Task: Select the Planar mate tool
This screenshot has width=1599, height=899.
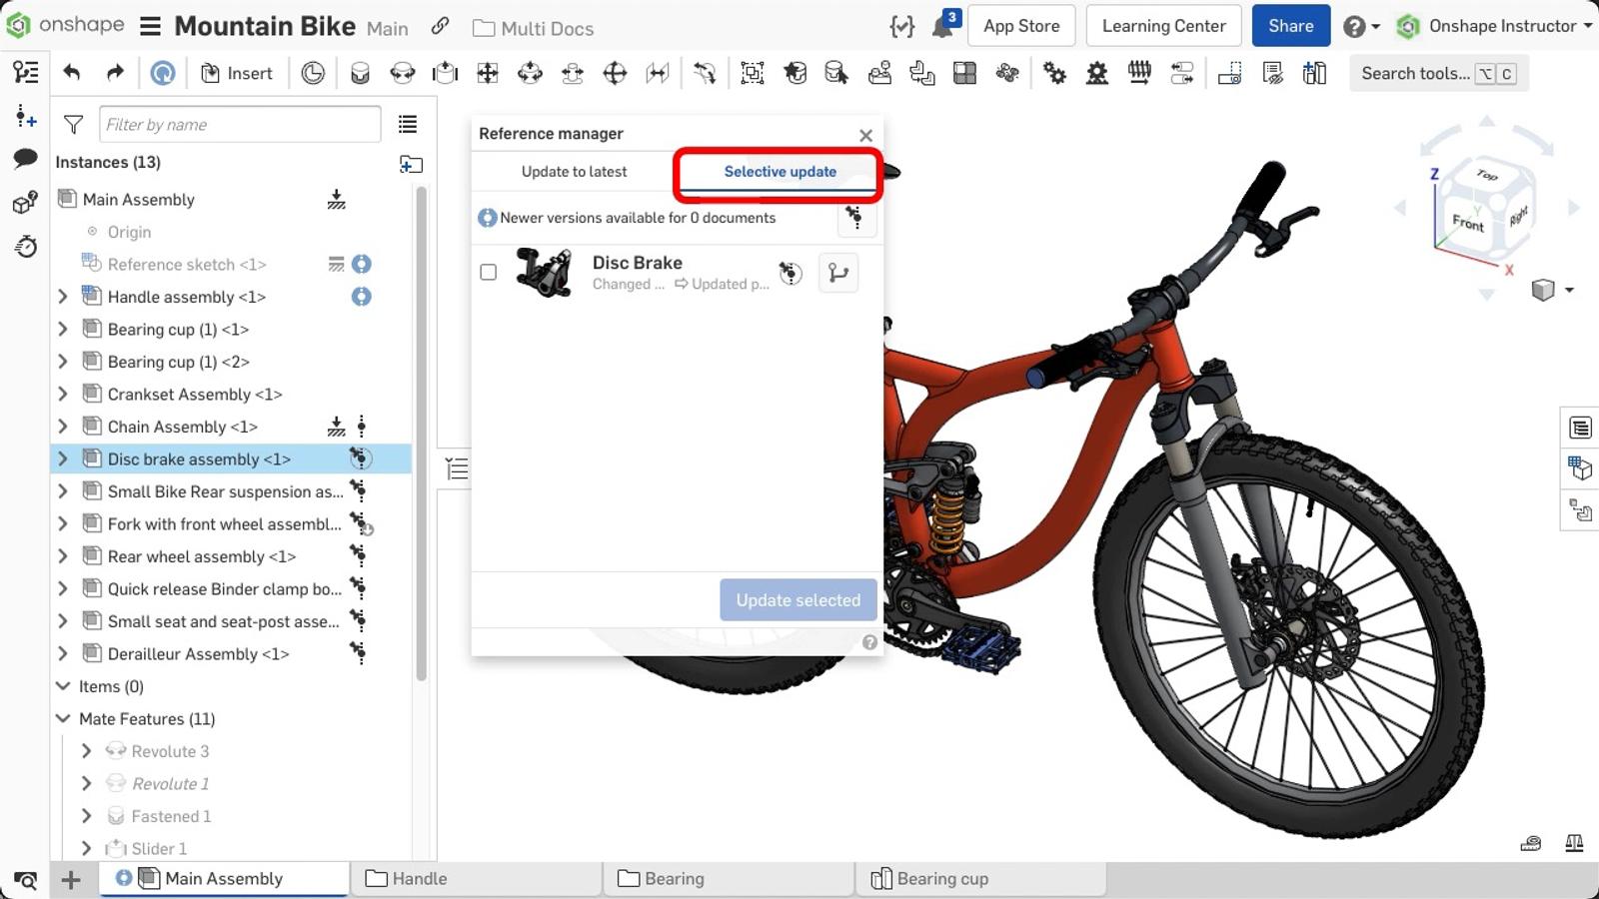Action: 488,73
